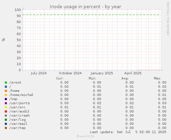Click the 50 y-axis label
The width and height of the screenshot is (171, 140).
(x=19, y=40)
